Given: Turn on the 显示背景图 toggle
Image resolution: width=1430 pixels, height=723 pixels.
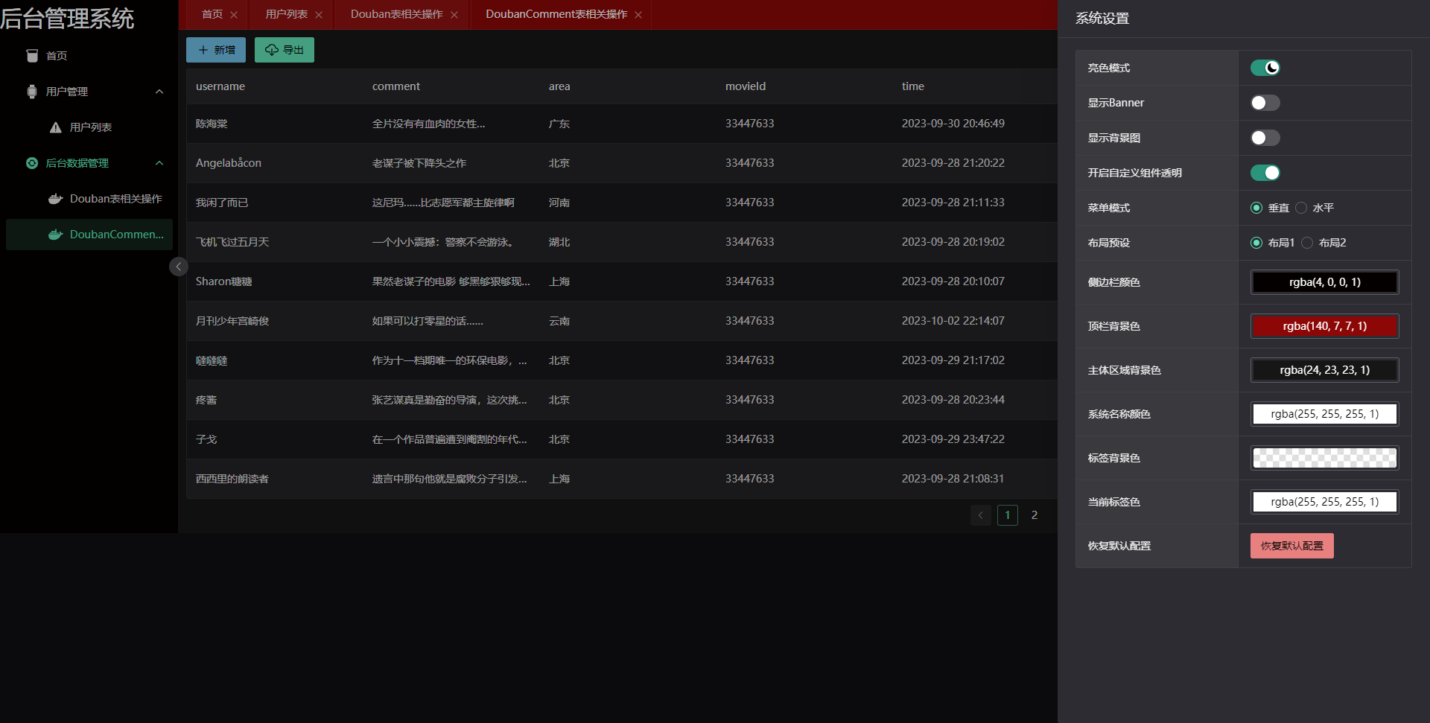Looking at the screenshot, I should point(1264,138).
